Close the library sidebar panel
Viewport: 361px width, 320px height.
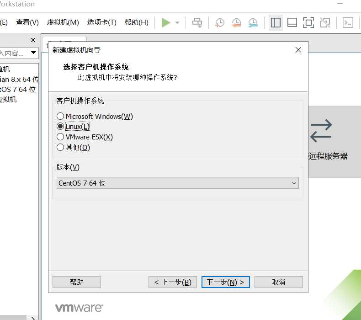[33, 40]
